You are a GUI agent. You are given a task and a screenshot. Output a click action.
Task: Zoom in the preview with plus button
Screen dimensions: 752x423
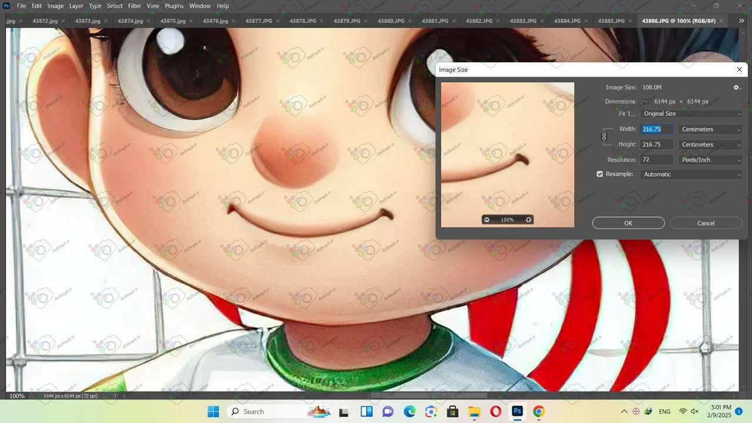pos(528,220)
